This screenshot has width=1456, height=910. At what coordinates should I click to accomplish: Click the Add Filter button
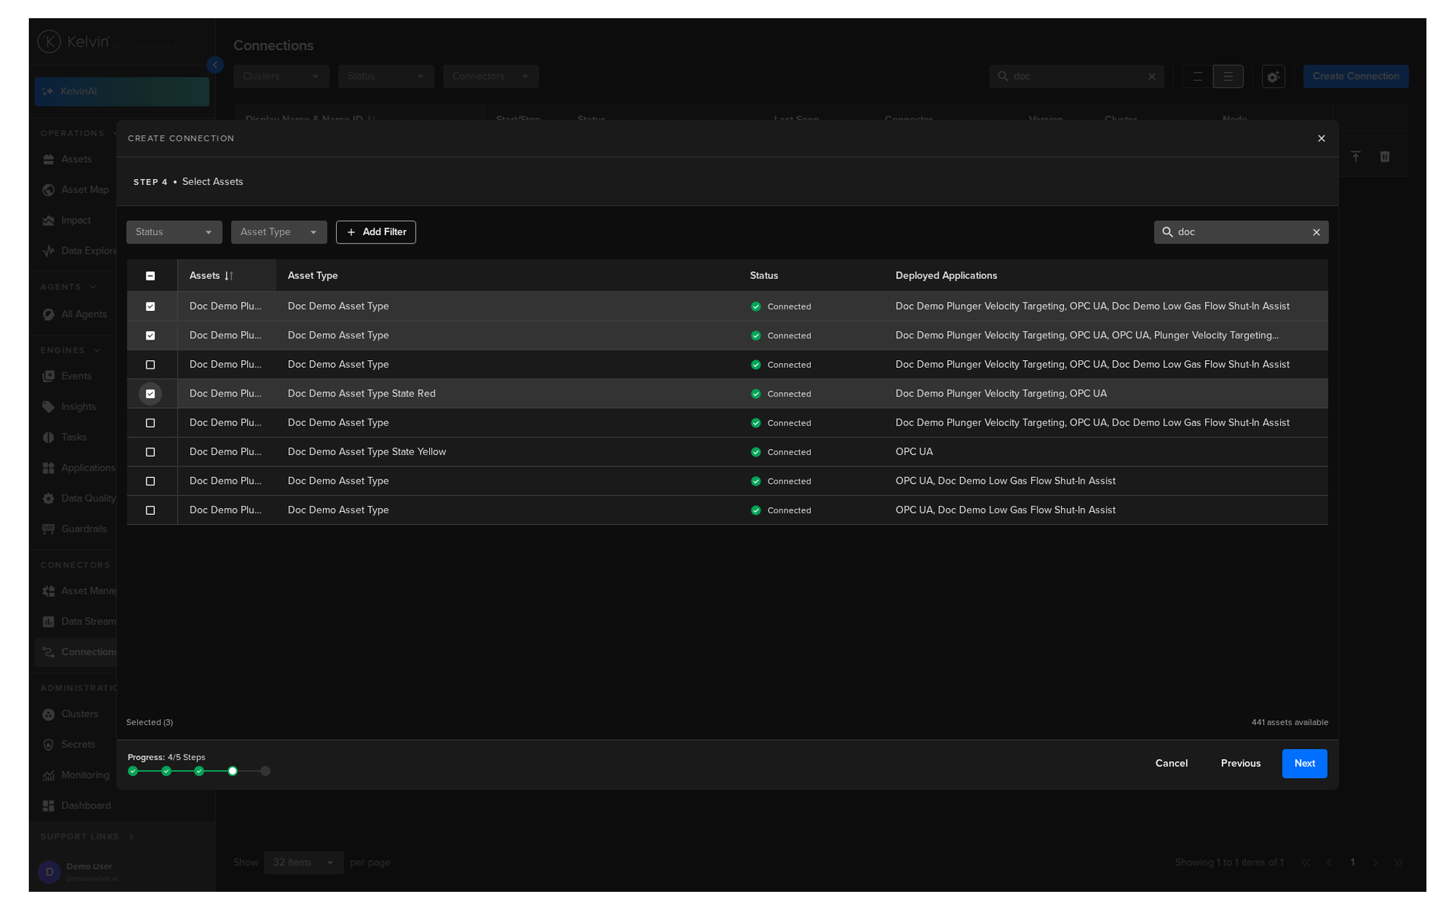coord(375,232)
